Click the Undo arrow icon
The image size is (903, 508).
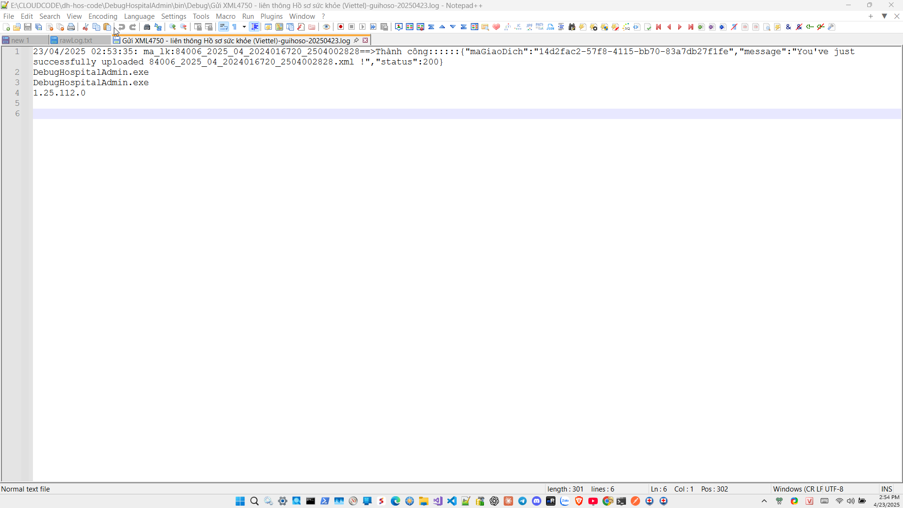122,27
